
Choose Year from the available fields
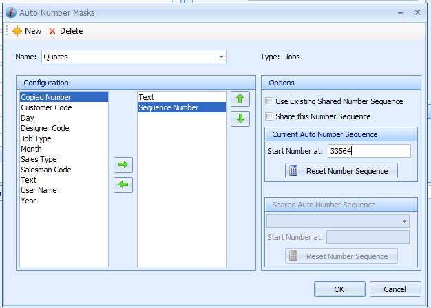tap(28, 201)
